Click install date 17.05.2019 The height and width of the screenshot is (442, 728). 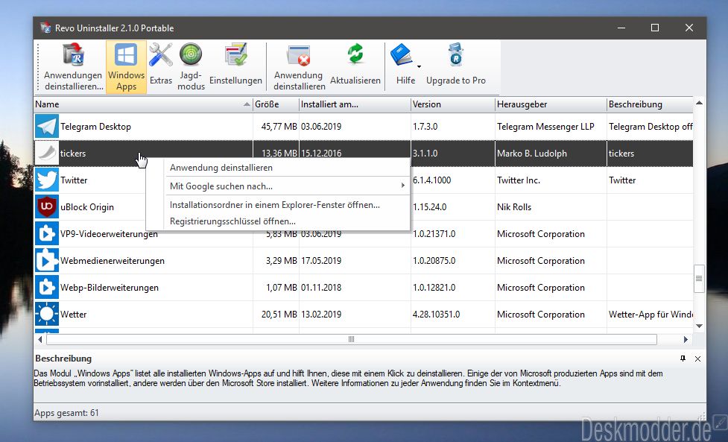(321, 261)
